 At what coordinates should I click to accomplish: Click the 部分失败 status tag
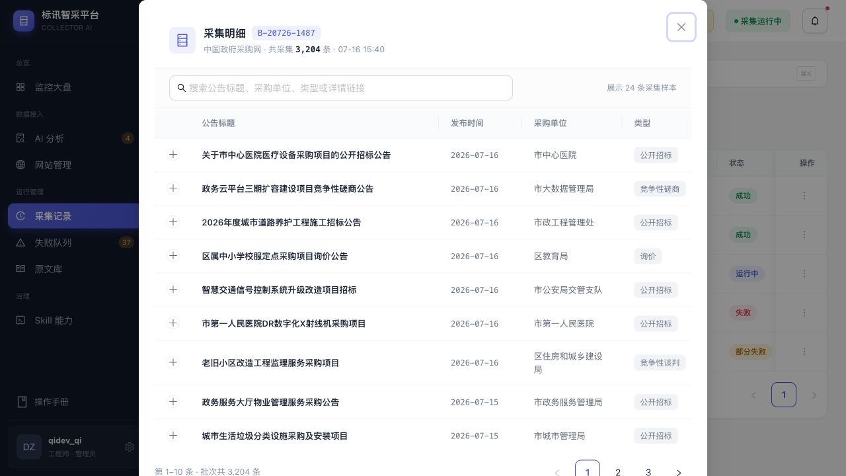tap(751, 352)
